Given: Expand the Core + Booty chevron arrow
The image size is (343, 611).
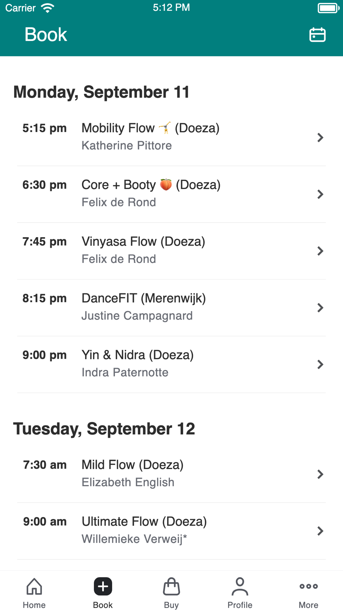Looking at the screenshot, I should (x=320, y=194).
